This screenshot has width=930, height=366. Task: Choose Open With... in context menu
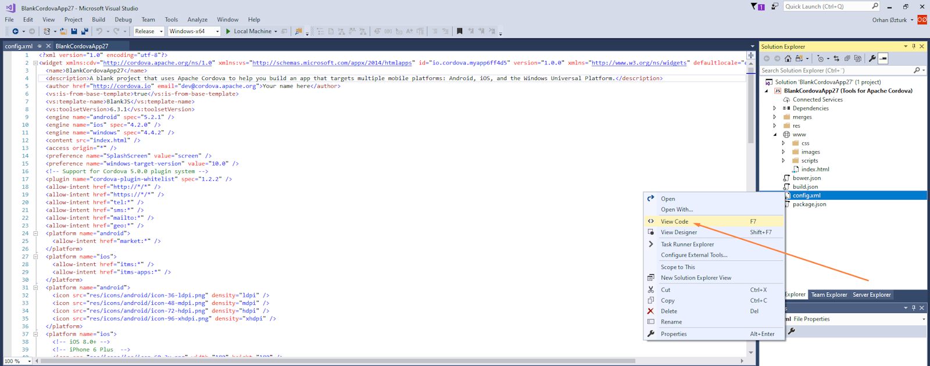point(714,210)
